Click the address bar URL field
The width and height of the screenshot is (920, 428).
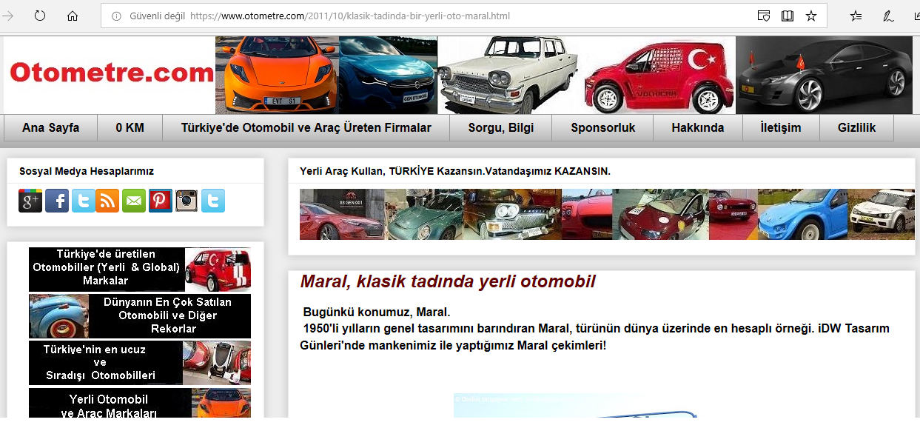point(463,16)
